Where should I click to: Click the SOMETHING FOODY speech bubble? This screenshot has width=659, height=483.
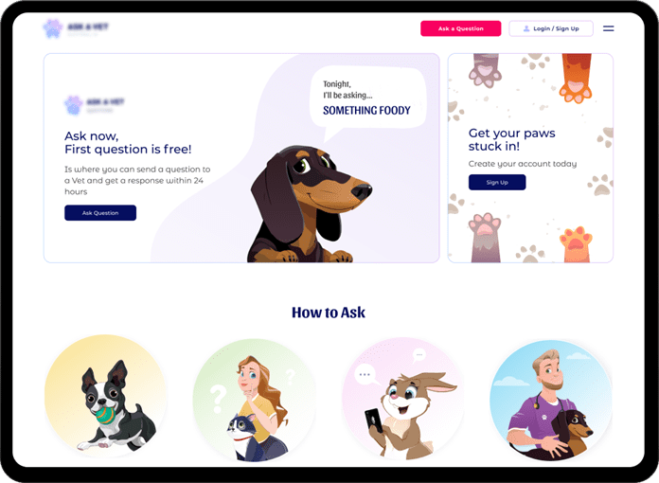point(368,98)
